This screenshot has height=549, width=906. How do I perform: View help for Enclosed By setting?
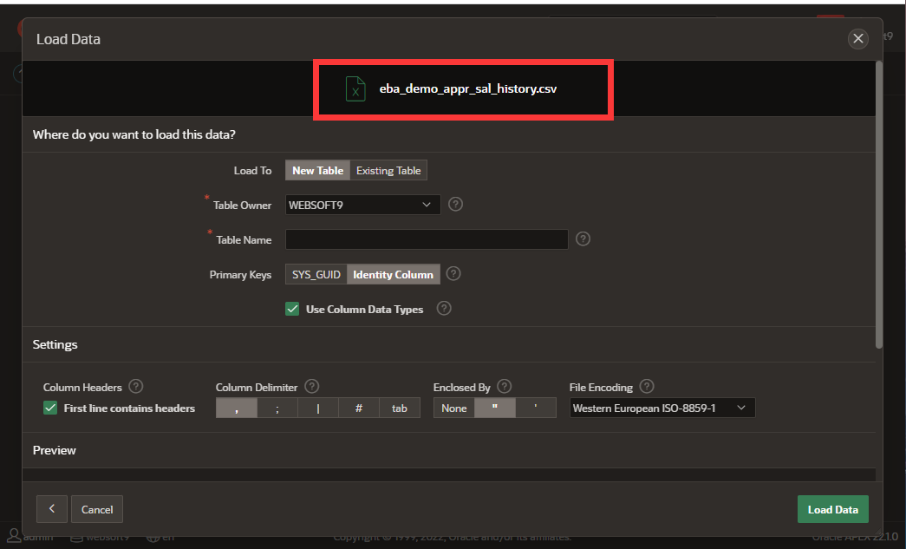505,387
